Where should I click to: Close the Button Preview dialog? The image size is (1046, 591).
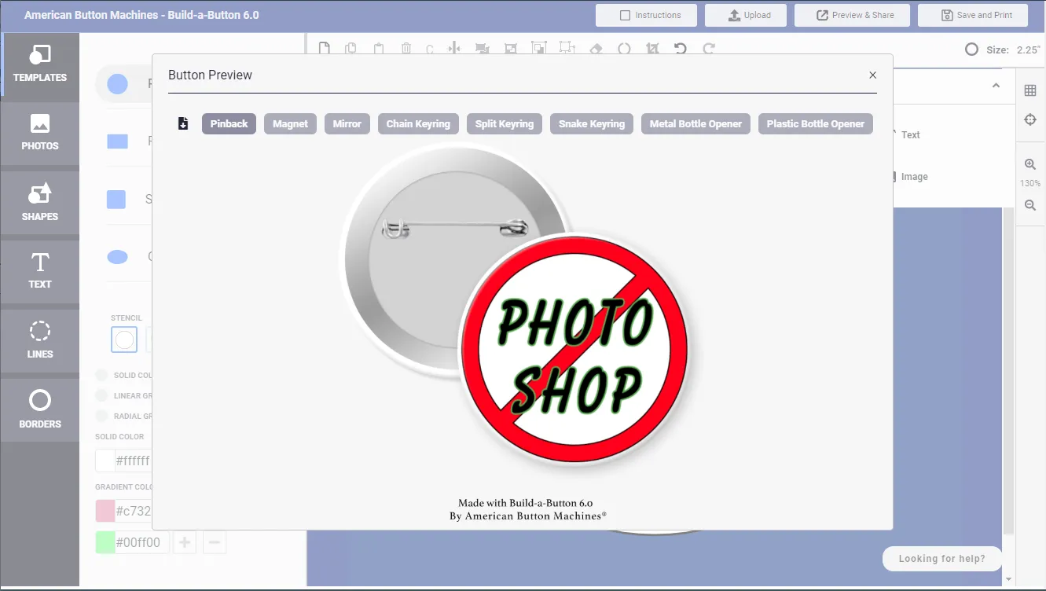(872, 75)
